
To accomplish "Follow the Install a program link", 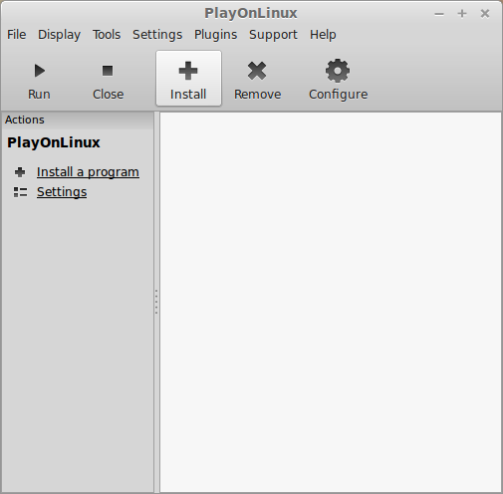I will (x=88, y=172).
